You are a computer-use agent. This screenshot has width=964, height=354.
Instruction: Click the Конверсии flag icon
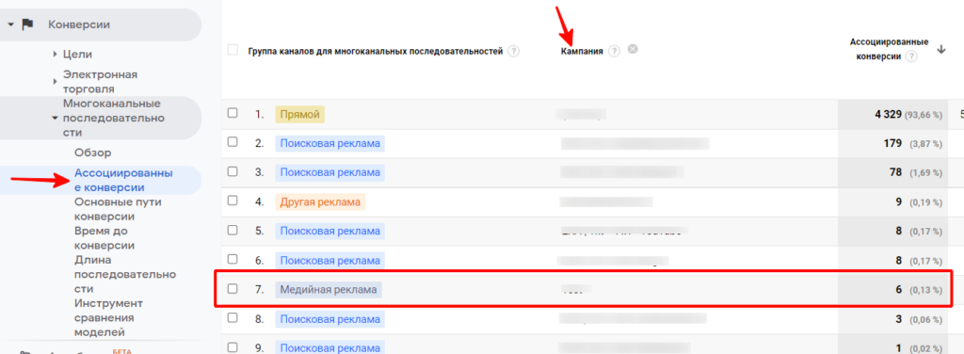click(x=27, y=25)
